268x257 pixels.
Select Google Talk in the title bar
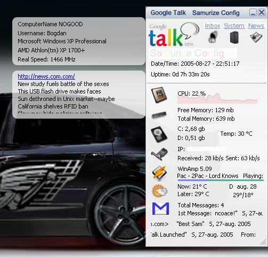pos(168,13)
